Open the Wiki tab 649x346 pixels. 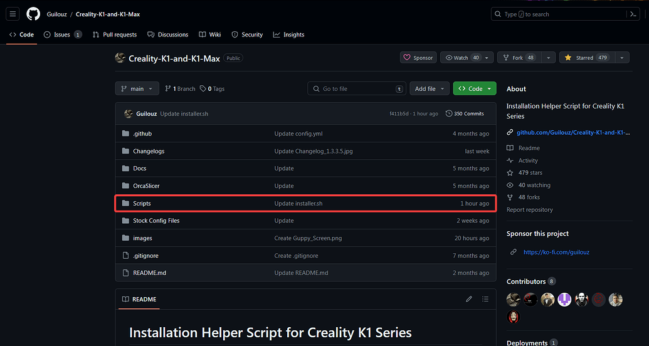click(x=210, y=34)
